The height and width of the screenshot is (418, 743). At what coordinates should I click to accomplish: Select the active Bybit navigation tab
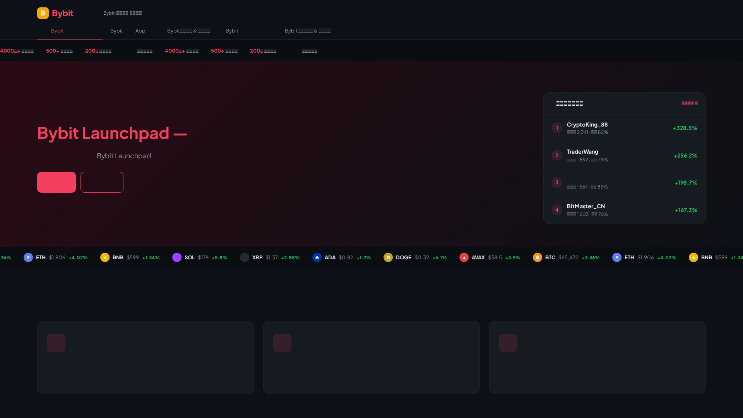pyautogui.click(x=57, y=31)
